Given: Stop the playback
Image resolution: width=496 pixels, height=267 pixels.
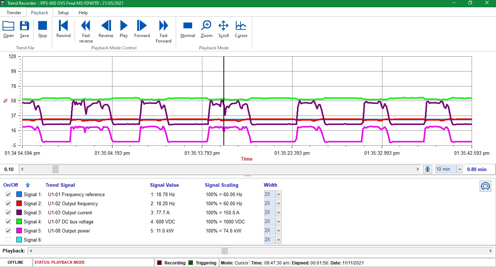Looking at the screenshot, I should (x=43, y=29).
